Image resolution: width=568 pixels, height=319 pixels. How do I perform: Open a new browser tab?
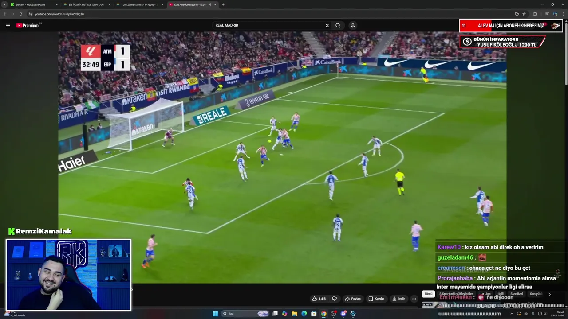tap(223, 4)
